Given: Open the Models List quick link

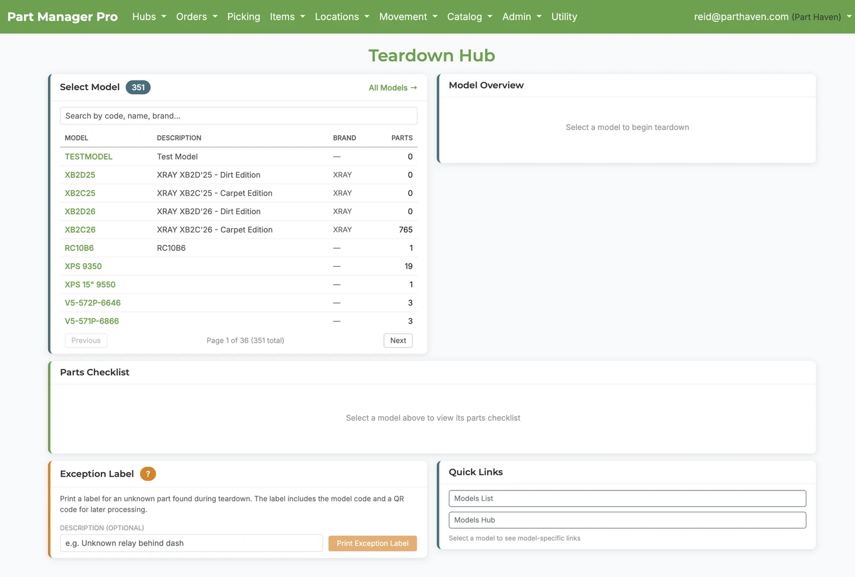Looking at the screenshot, I should point(627,499).
